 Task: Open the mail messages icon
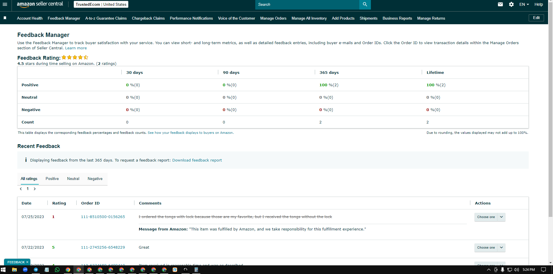500,4
